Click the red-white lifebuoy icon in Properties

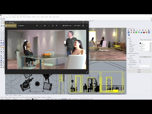coord(134,32)
